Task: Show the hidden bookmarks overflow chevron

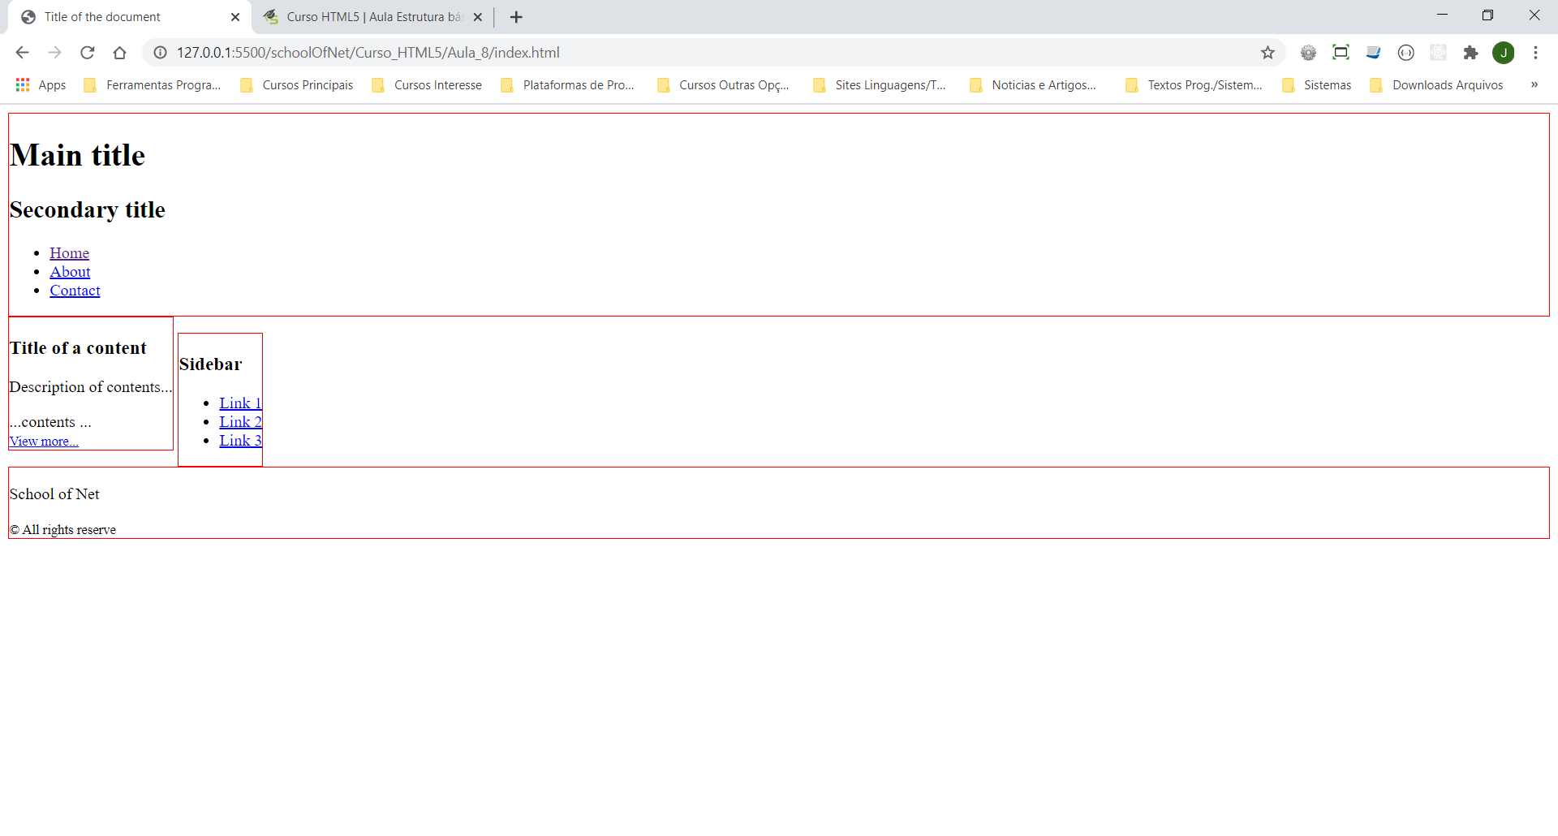Action: (1534, 85)
